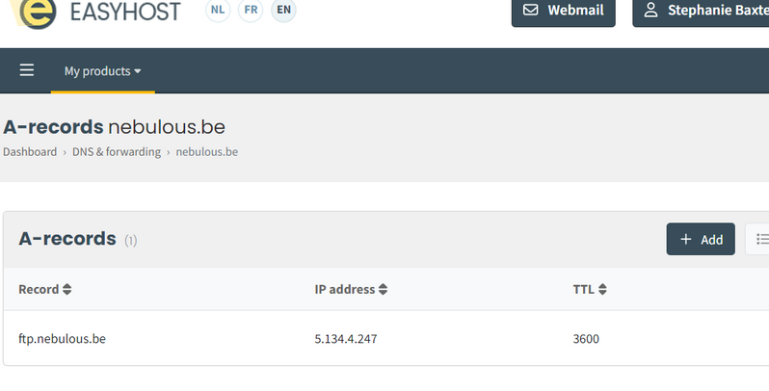This screenshot has height=391, width=769.
Task: Sort by TTL column arrows
Action: tap(602, 289)
